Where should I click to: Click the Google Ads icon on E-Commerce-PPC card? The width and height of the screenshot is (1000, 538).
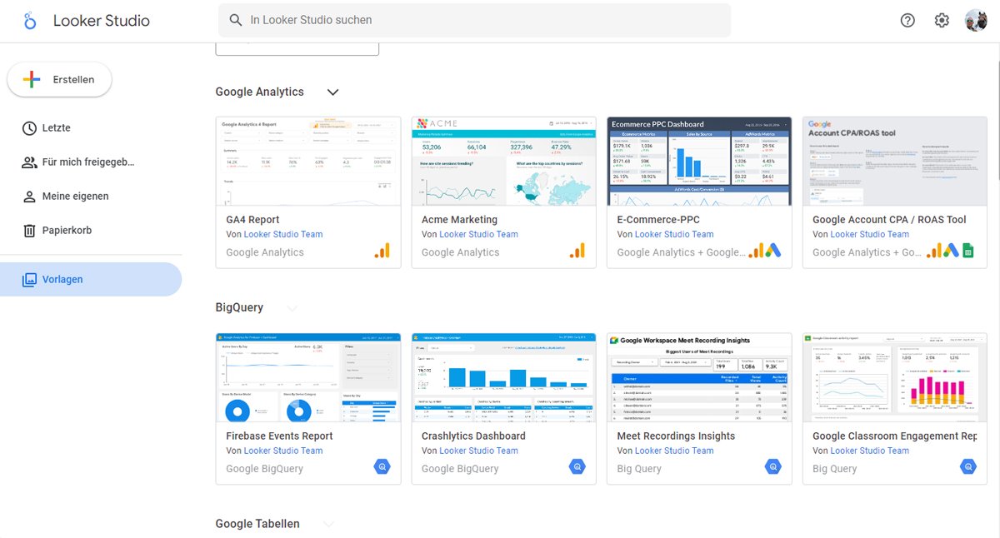coord(772,251)
